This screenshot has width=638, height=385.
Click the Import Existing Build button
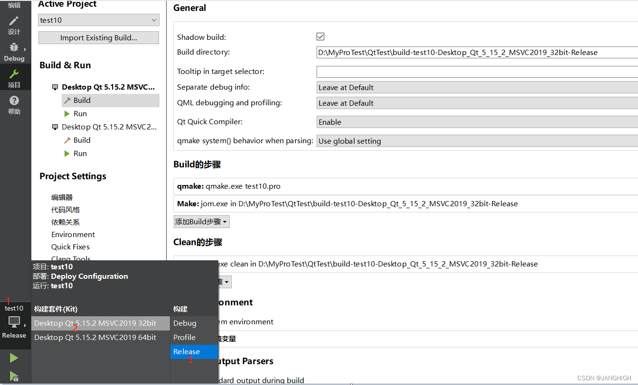point(99,38)
